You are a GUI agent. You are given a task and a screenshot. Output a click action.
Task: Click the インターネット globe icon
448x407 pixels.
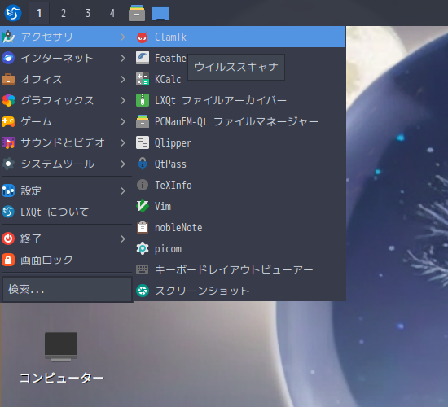pyautogui.click(x=8, y=58)
